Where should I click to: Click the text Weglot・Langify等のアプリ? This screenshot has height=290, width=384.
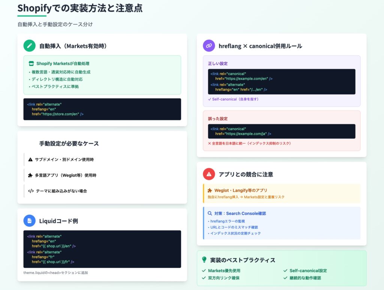click(241, 190)
